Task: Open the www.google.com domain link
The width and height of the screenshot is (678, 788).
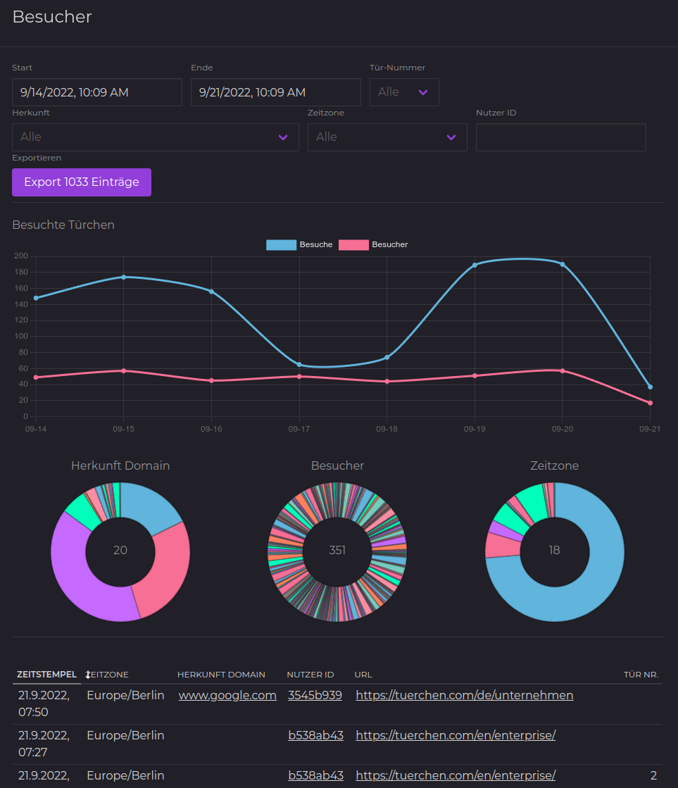Action: (x=227, y=695)
